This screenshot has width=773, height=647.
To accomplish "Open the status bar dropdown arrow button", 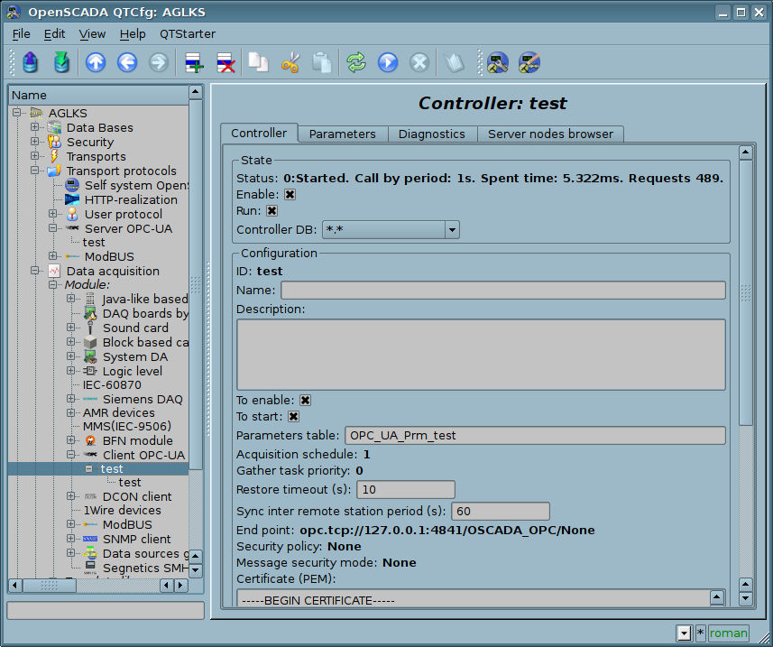I will (685, 633).
